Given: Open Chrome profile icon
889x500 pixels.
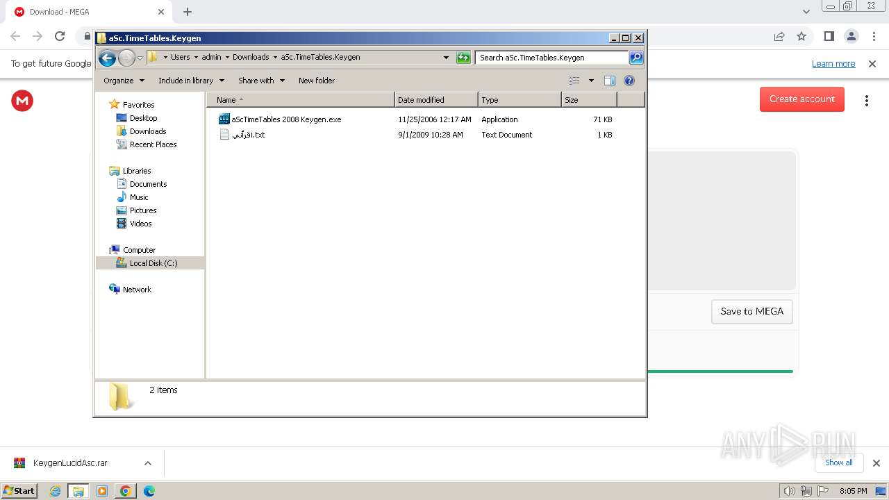Looking at the screenshot, I should coord(851,36).
